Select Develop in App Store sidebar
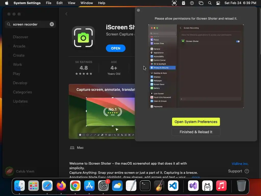This screenshot has height=196, width=261. point(20,83)
